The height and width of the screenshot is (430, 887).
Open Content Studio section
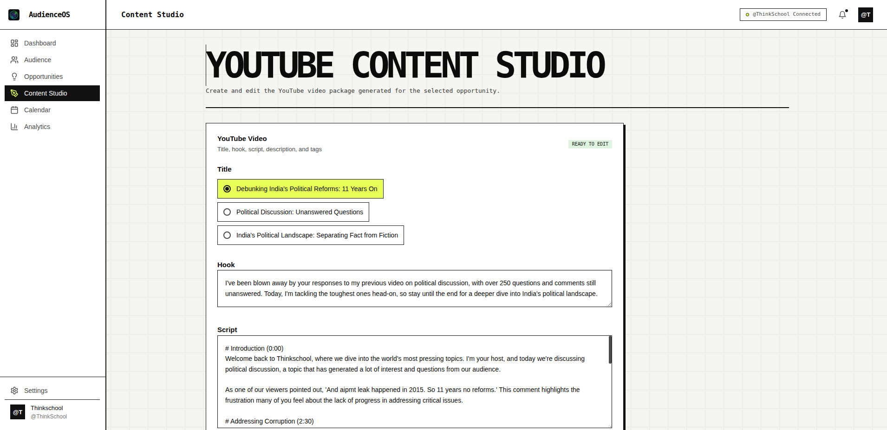[x=52, y=93]
